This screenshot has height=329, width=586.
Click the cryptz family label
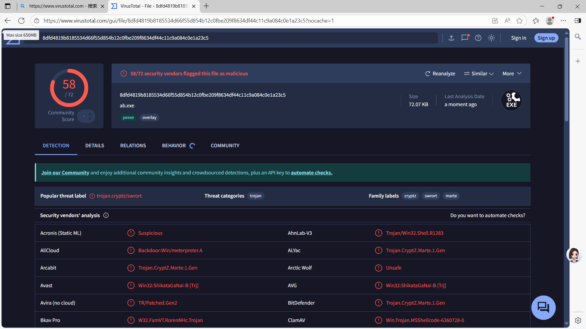click(410, 196)
